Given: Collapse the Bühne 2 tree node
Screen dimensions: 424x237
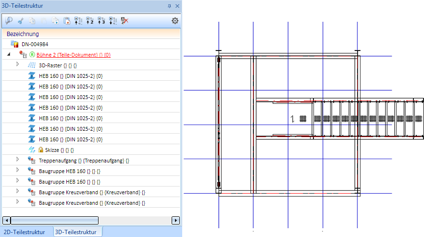Looking at the screenshot, I should pos(8,55).
